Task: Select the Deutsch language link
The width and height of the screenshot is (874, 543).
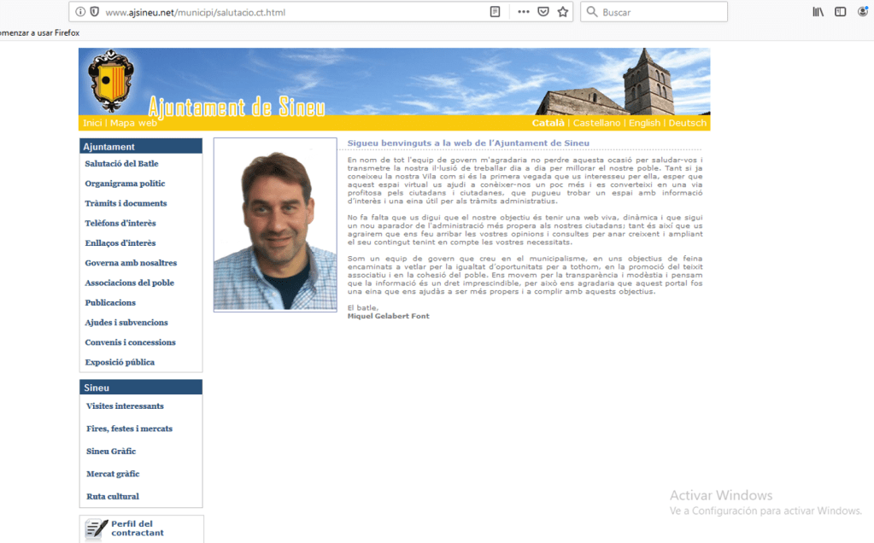Action: [x=687, y=123]
